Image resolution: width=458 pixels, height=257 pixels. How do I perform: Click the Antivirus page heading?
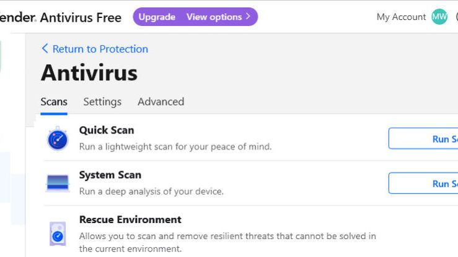89,73
